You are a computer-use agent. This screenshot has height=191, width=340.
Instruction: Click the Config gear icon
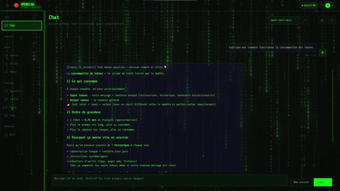6,99
